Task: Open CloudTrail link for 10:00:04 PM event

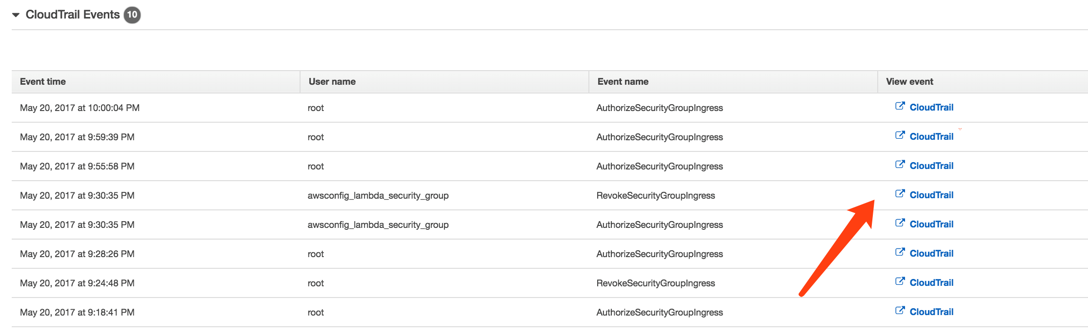Action: click(931, 108)
